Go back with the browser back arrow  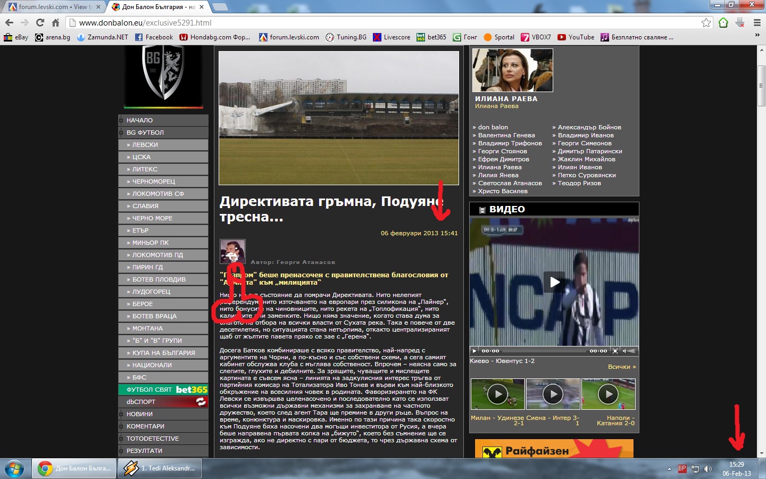point(9,22)
